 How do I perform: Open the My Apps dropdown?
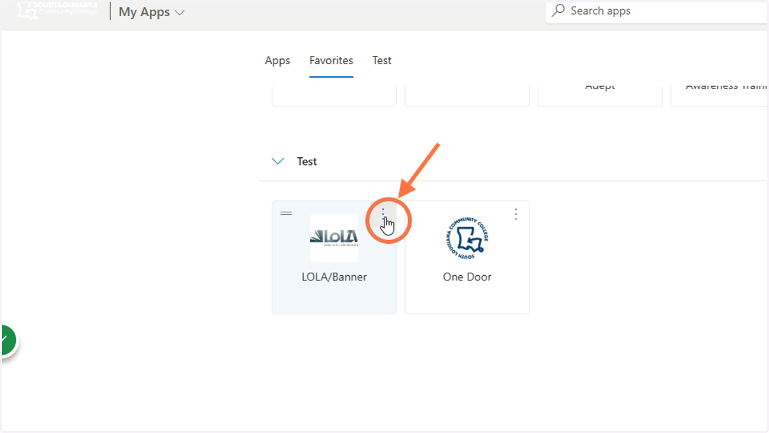click(152, 12)
